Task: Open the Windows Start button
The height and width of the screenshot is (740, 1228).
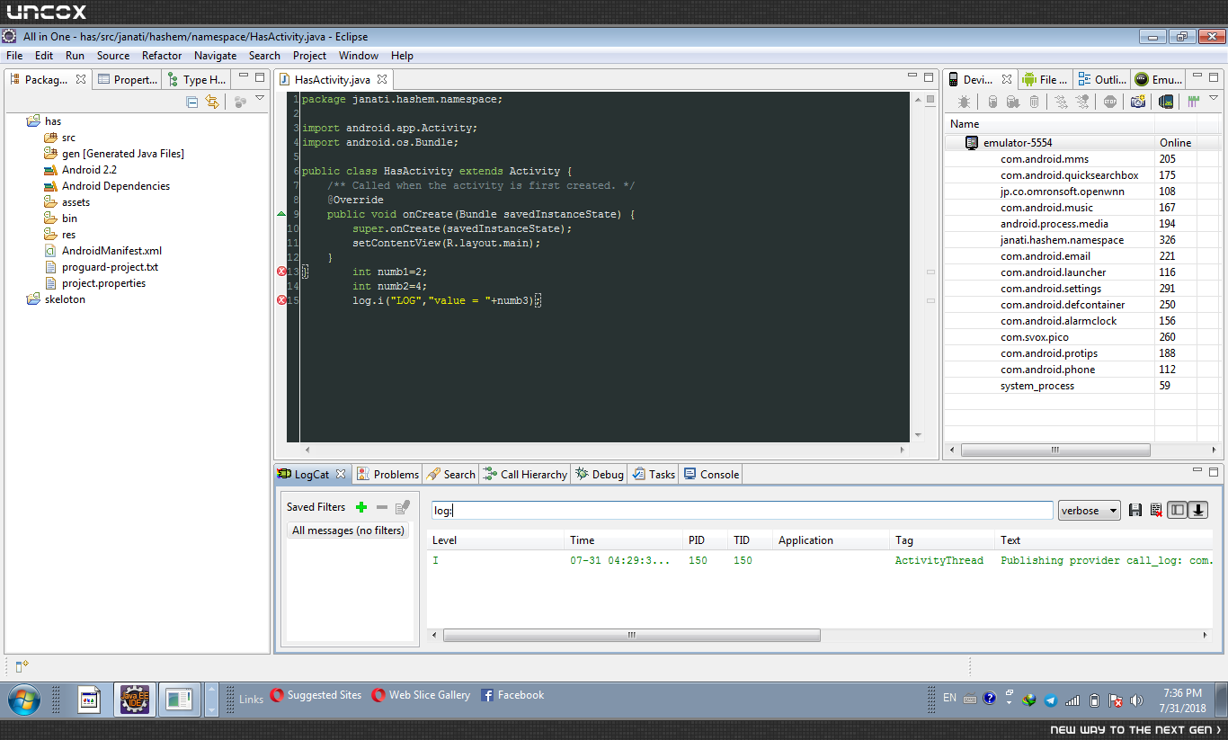Action: [x=23, y=700]
